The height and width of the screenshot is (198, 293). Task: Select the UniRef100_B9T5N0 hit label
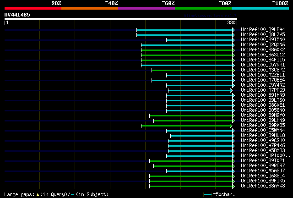(263, 40)
